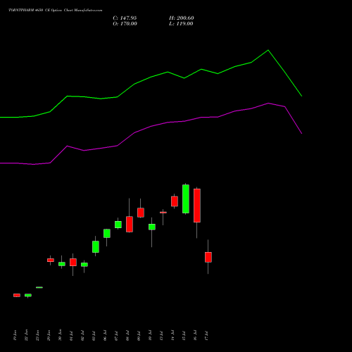Click the 14 Jul date label
352x352 pixels.
173,336
